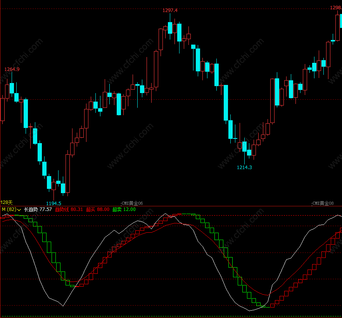
Task: Click the CMX黄金08 contract marker on the time axis
Action: coord(323,203)
